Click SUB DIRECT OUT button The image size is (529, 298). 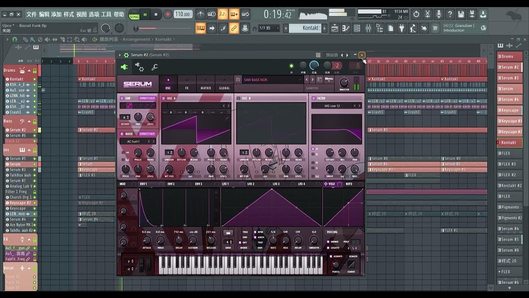pyautogui.click(x=147, y=99)
